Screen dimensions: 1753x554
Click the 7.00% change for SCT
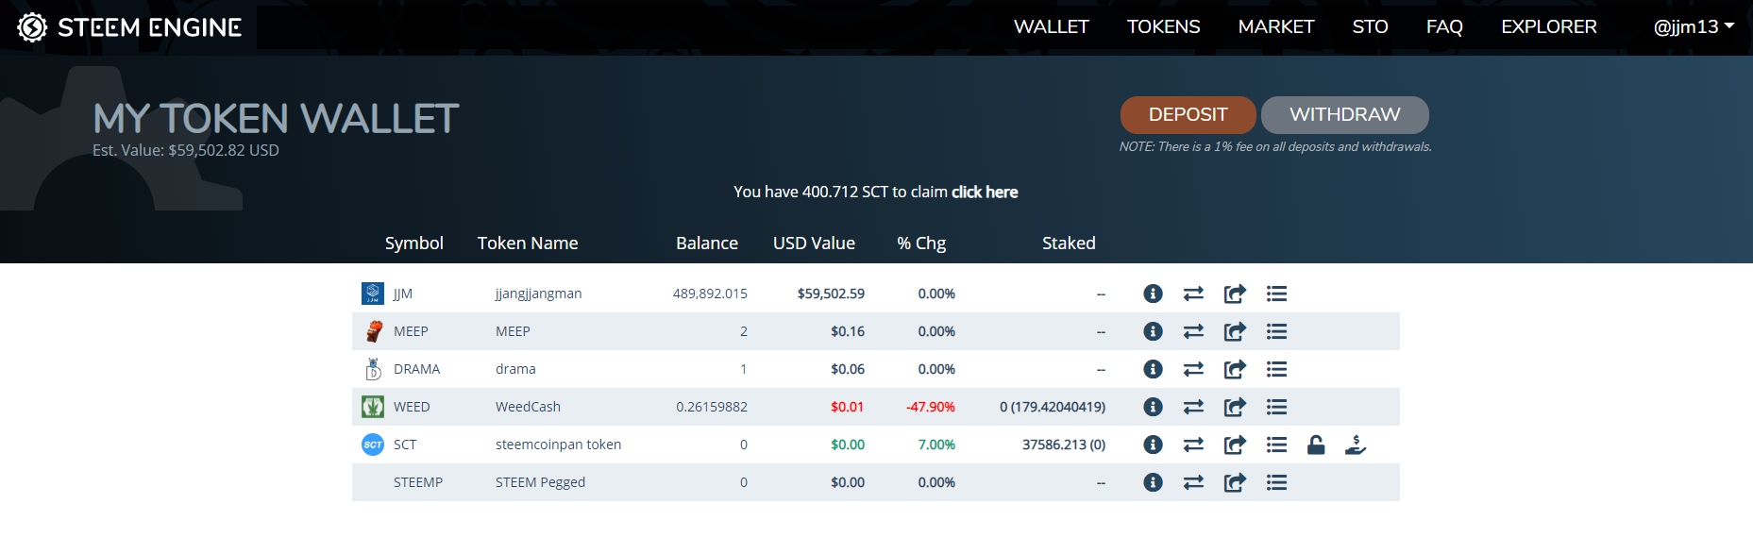coord(936,445)
